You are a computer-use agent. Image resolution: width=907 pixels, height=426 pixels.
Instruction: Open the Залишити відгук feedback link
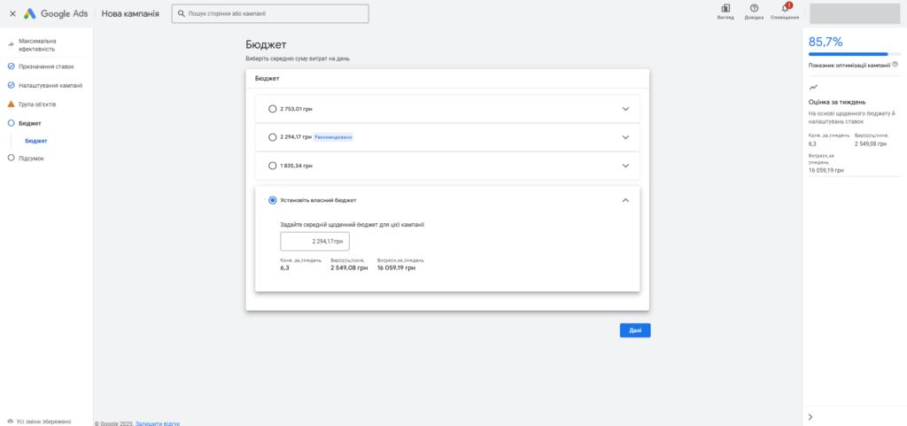pyautogui.click(x=158, y=423)
